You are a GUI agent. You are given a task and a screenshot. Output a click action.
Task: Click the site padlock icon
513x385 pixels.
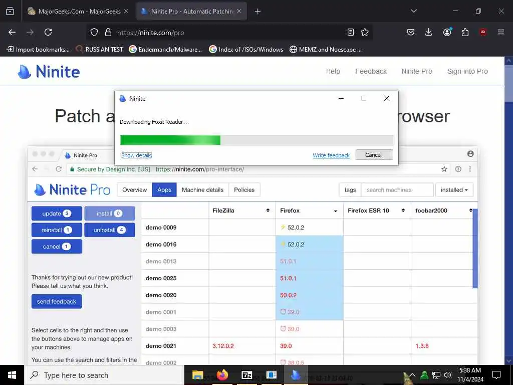pyautogui.click(x=108, y=32)
